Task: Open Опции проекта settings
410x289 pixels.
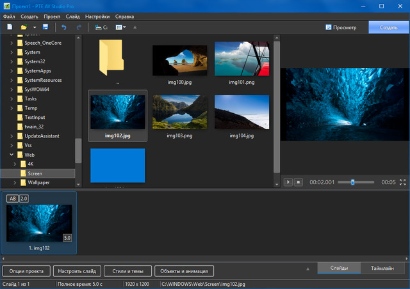Action: click(x=26, y=270)
